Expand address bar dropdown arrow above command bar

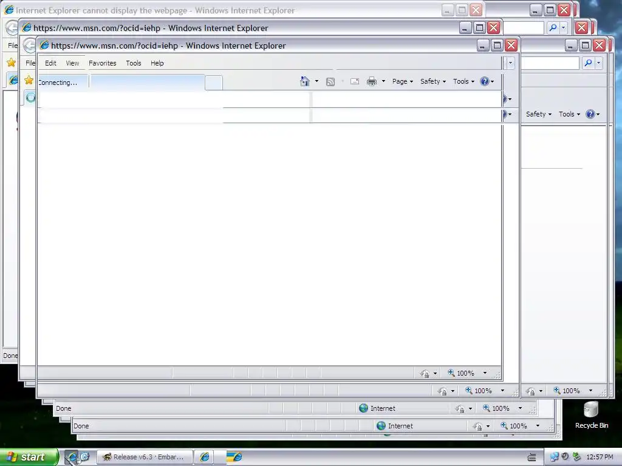point(510,62)
